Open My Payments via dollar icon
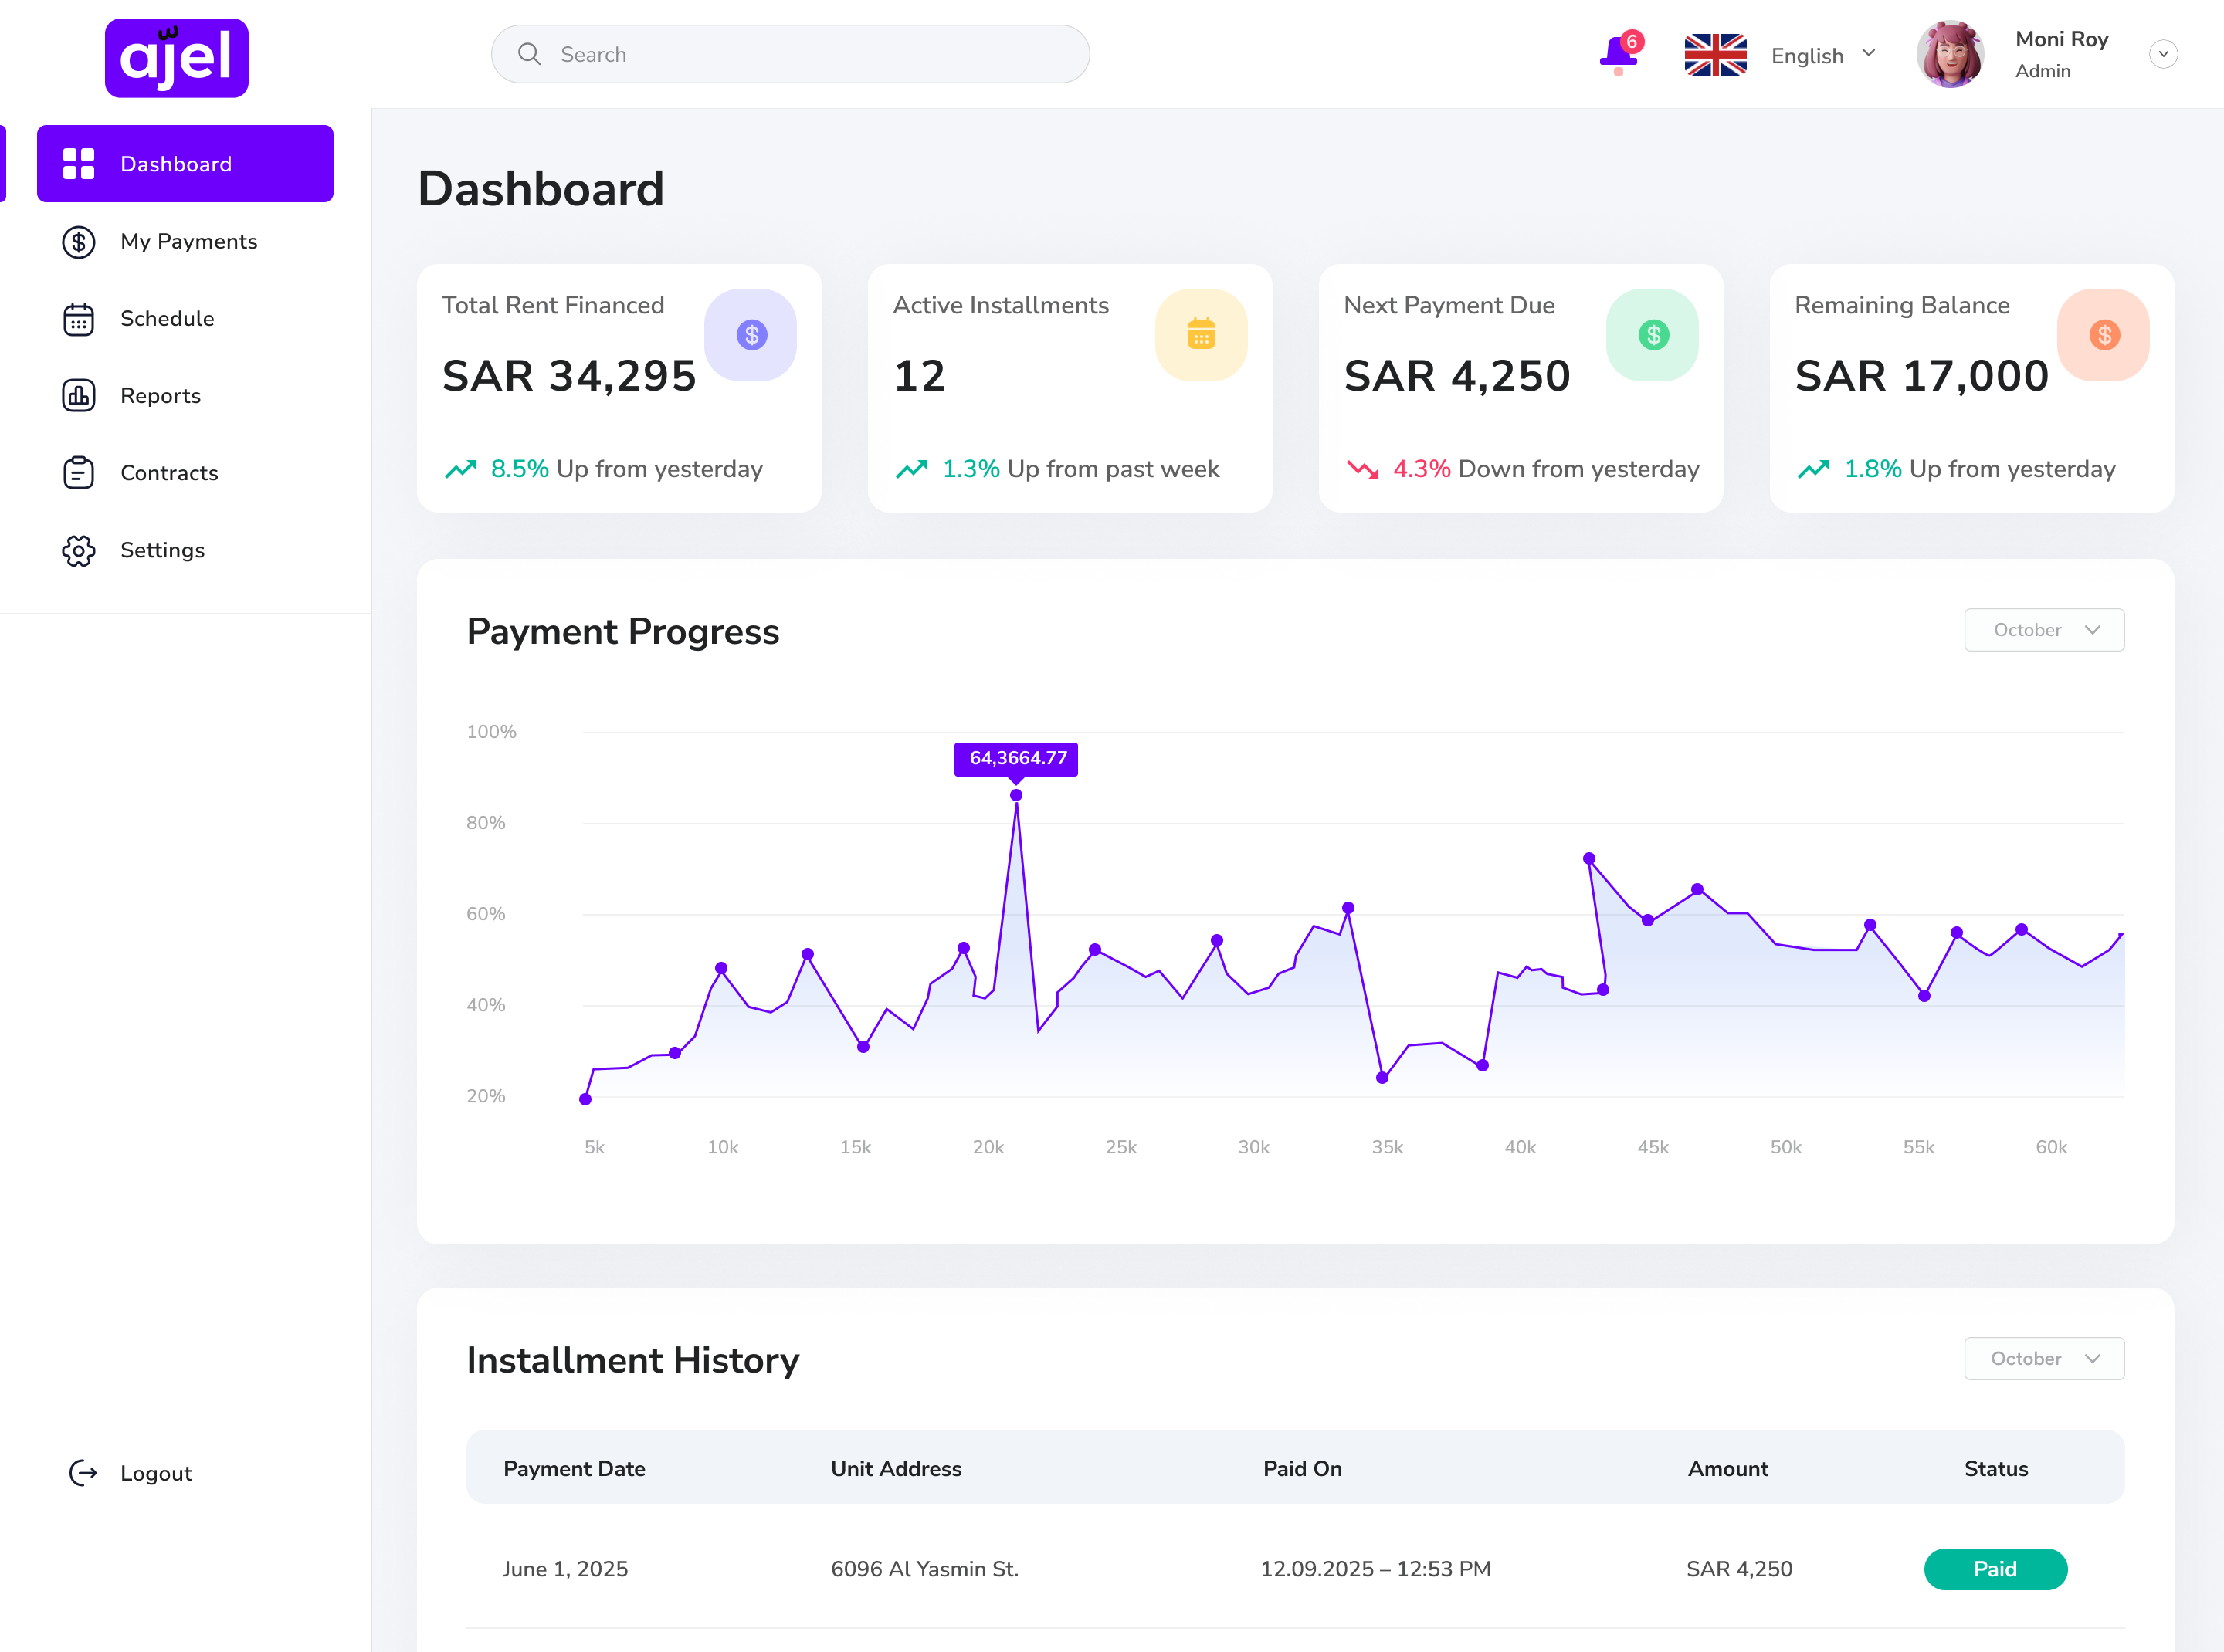 [78, 242]
